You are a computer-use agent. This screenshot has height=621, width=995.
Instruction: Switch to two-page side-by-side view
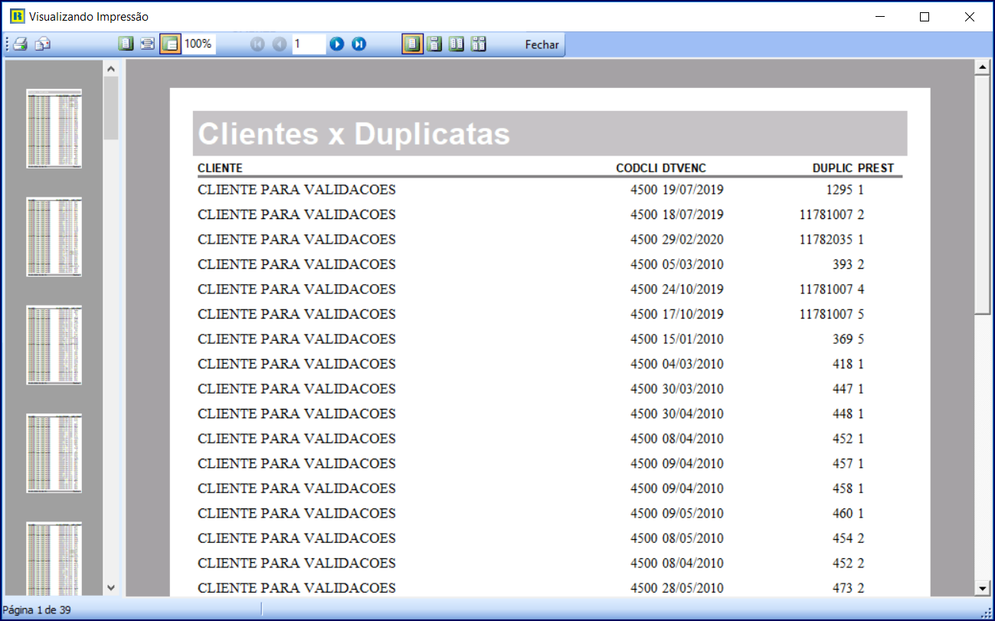pos(457,44)
